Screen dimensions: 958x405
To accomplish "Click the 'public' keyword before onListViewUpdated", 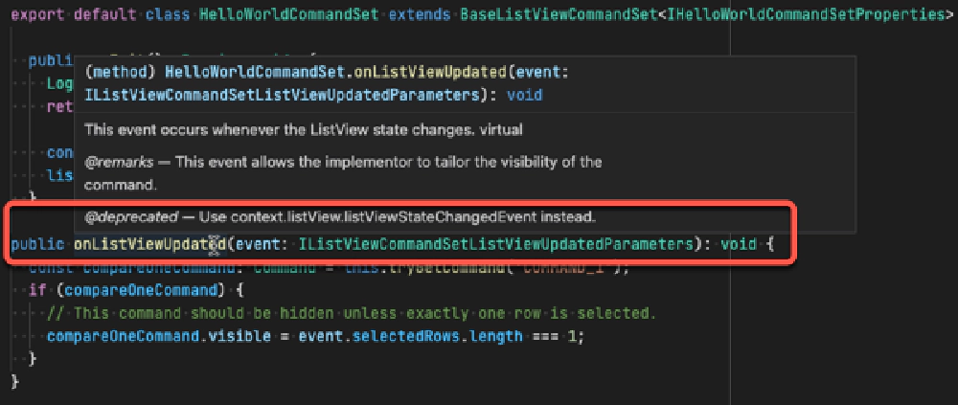I will point(38,245).
